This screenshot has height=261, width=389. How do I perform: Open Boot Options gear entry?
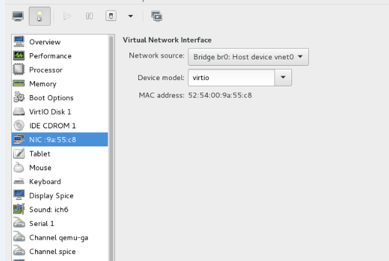(x=60, y=98)
